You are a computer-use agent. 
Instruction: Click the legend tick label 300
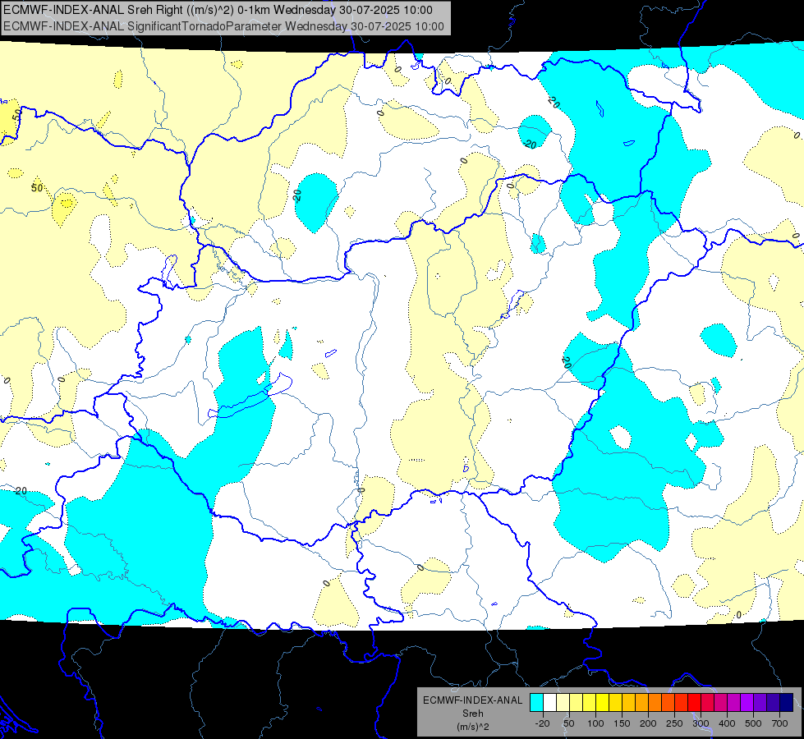[x=701, y=723]
